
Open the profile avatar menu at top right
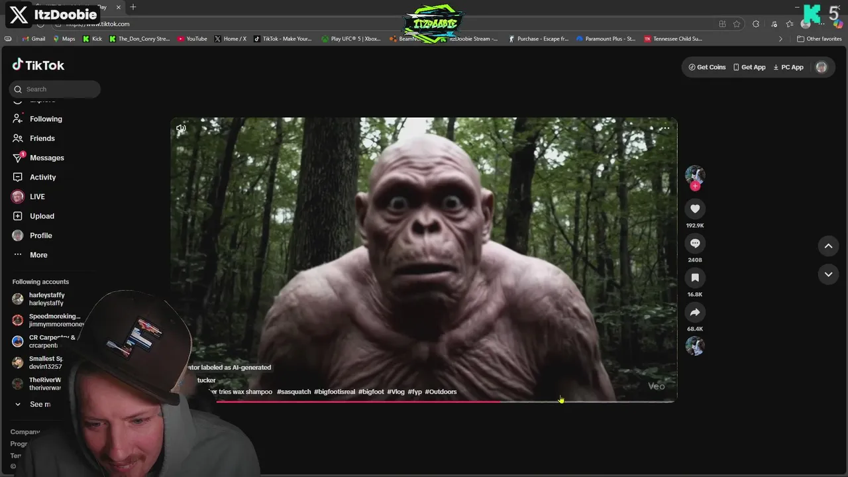(821, 67)
